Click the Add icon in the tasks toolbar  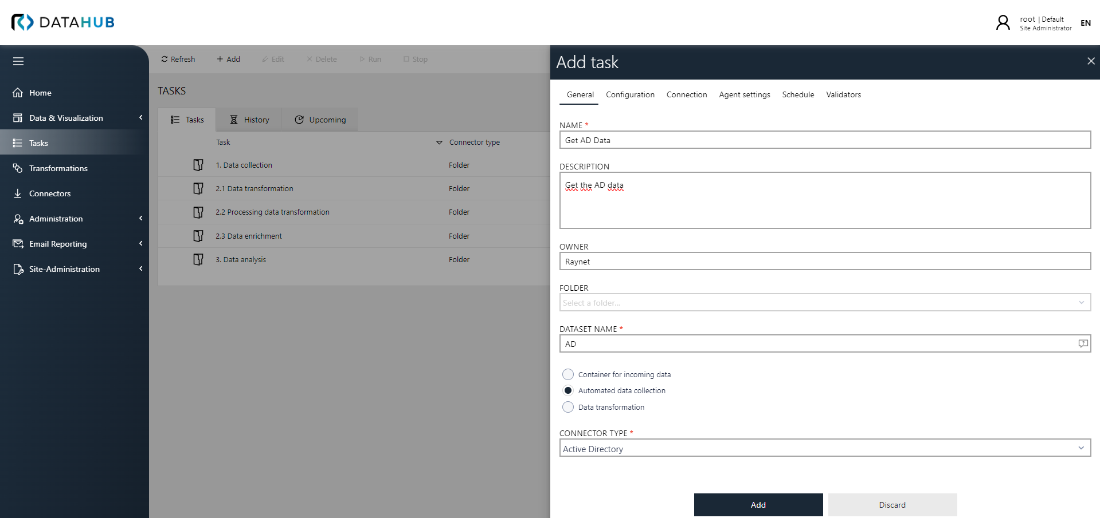(220, 59)
